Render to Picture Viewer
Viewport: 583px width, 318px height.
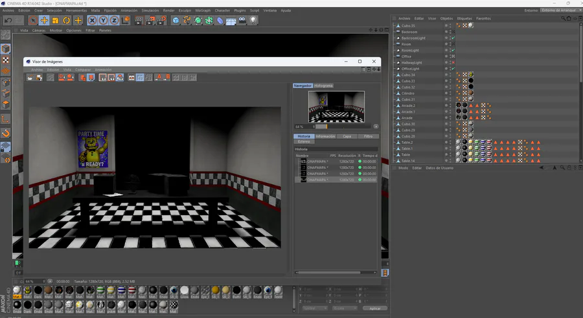tap(150, 21)
